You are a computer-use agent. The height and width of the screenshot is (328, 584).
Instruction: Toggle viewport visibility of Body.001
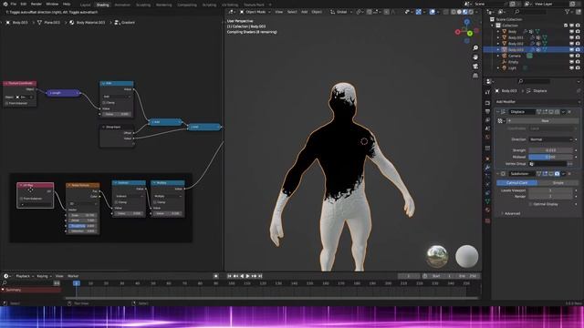[571, 37]
